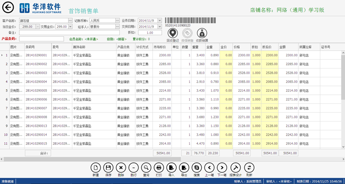The width and height of the screenshot is (345, 184).
Task: Click weight cell 4.470 in row 11
Action: 198,144
